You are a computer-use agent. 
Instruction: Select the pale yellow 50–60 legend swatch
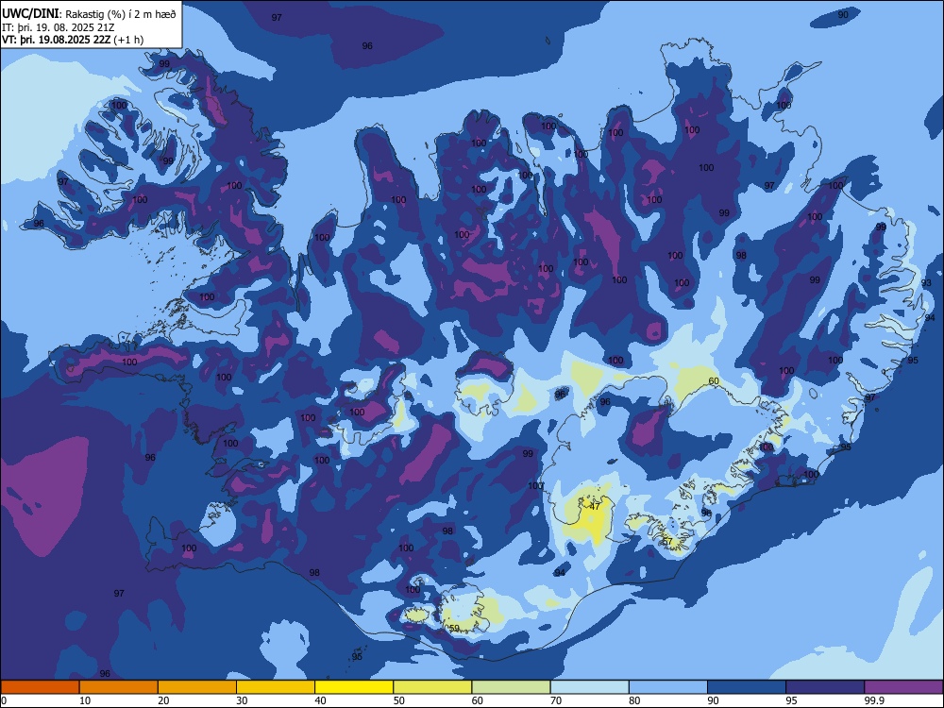point(432,687)
